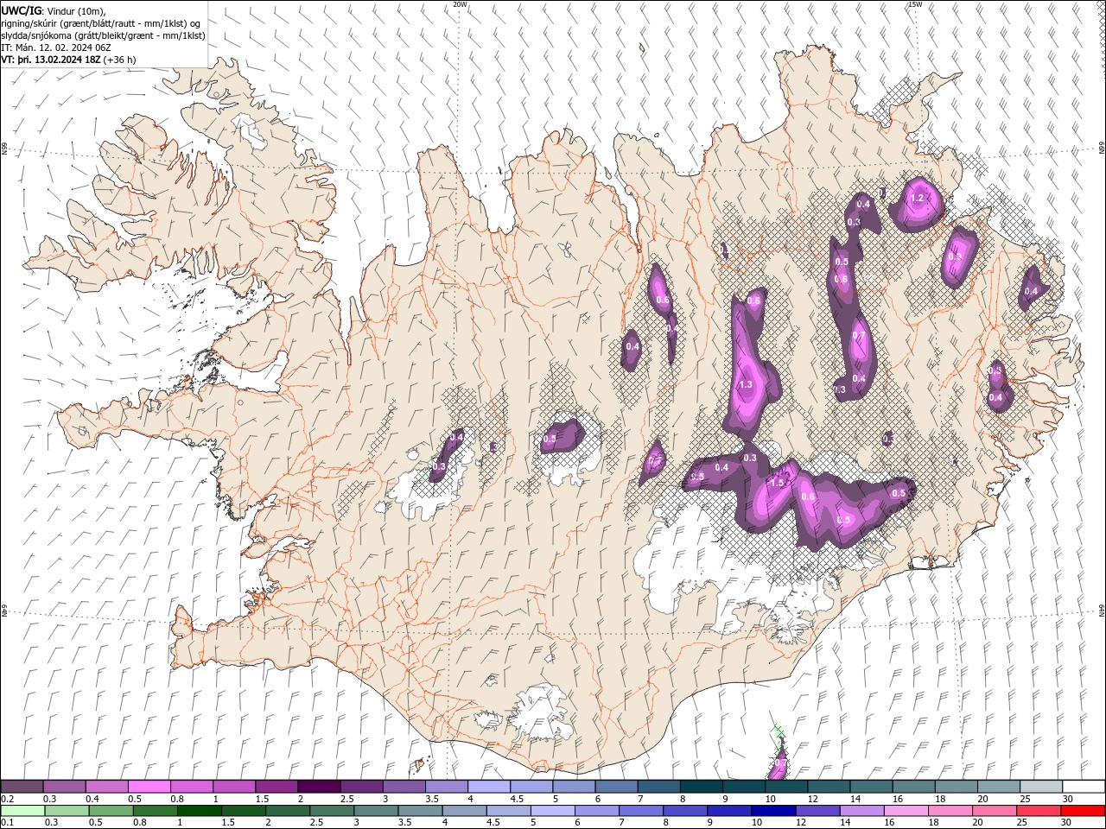Viewport: 1106px width, 829px height.
Task: Click the '0.1' label under the lower legend row
Action: point(6,823)
